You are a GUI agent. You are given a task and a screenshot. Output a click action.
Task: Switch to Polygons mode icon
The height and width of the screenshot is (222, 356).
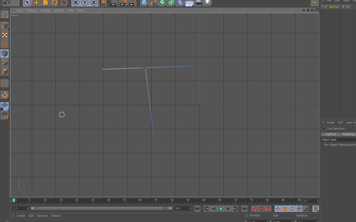[5, 72]
